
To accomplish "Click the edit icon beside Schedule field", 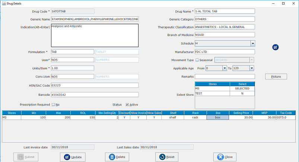I will pyautogui.click(x=275, y=47).
